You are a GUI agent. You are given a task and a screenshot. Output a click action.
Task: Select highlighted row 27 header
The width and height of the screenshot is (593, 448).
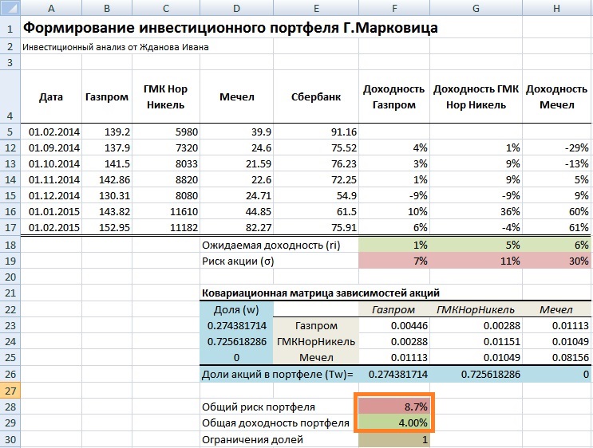10,391
